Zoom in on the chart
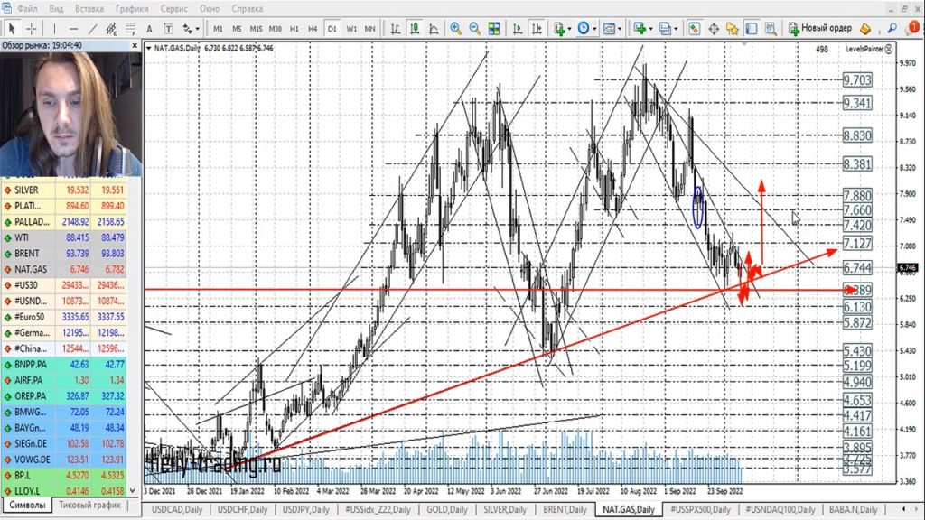 pos(454,28)
